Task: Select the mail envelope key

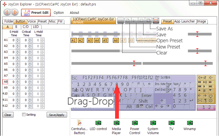Action: 200,101
